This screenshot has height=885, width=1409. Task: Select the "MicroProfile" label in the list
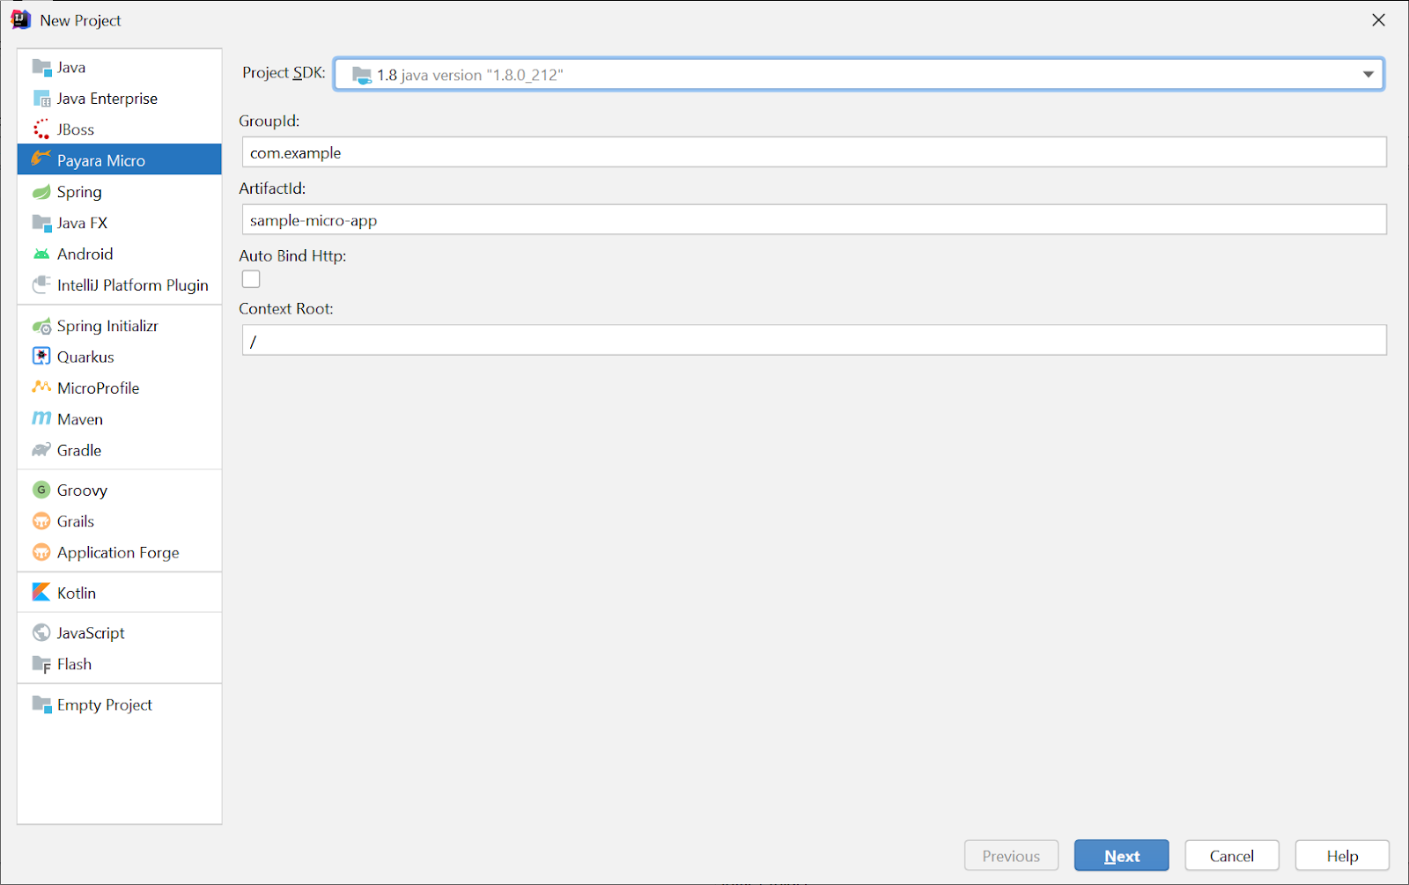(x=99, y=387)
